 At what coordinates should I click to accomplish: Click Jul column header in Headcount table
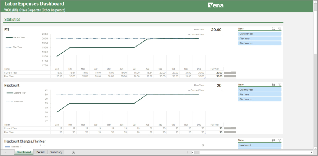point(135,124)
